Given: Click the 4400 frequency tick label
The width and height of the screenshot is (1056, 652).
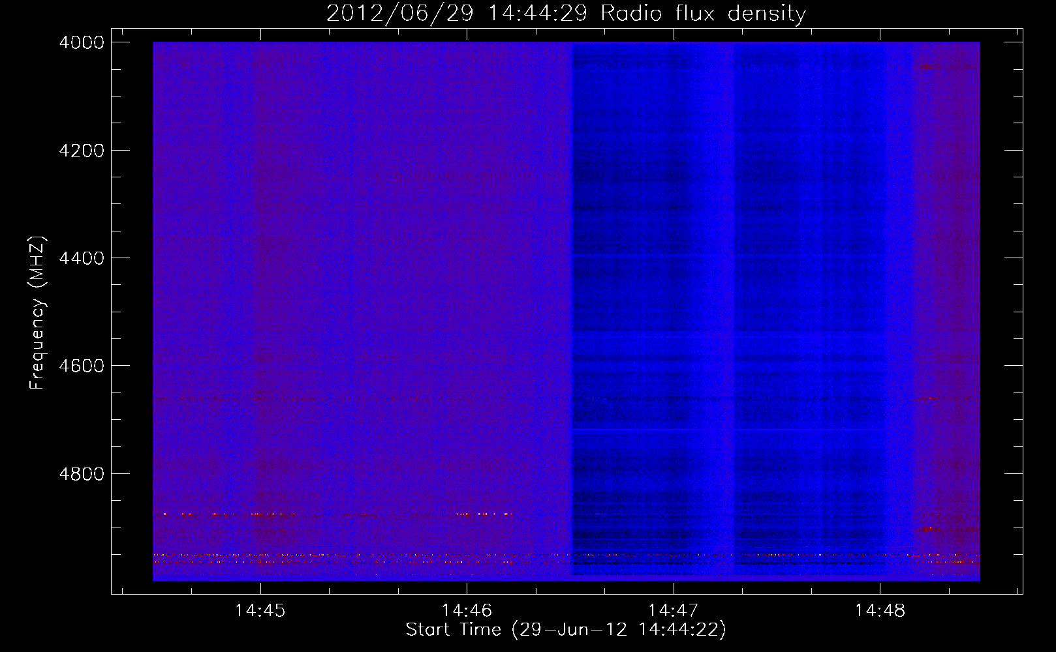Looking at the screenshot, I should [82, 258].
